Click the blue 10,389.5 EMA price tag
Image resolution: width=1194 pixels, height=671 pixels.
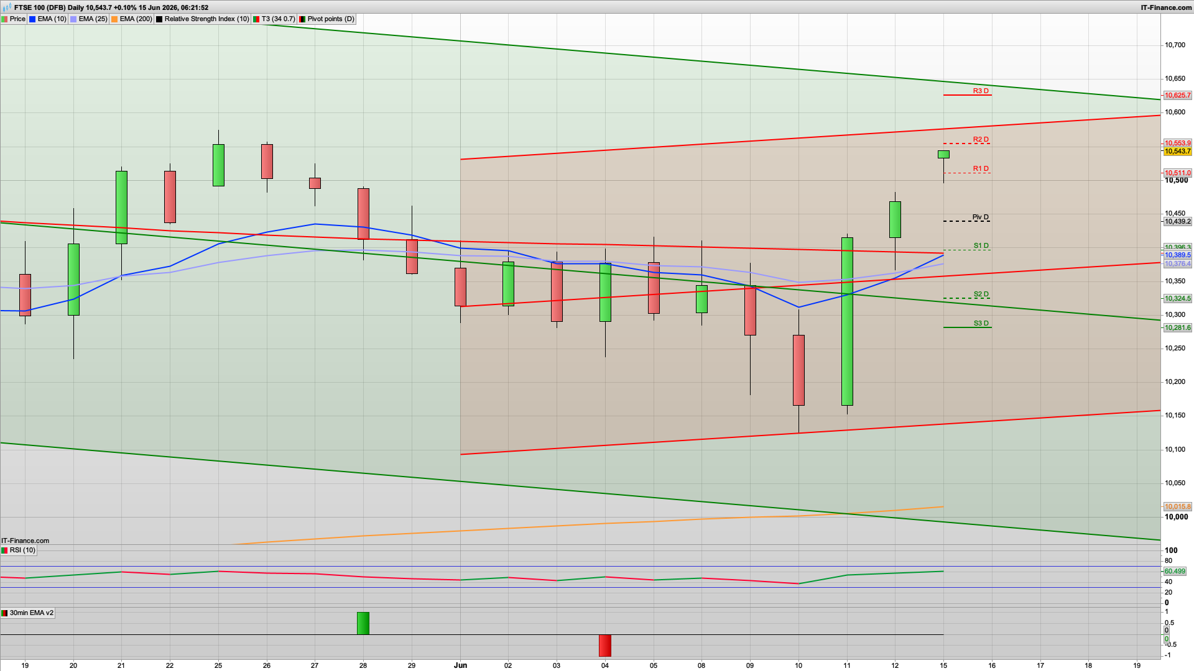pos(1177,255)
